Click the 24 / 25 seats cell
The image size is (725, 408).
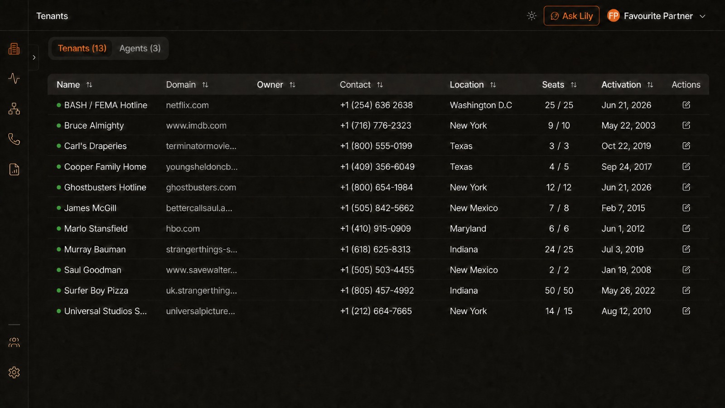click(559, 249)
